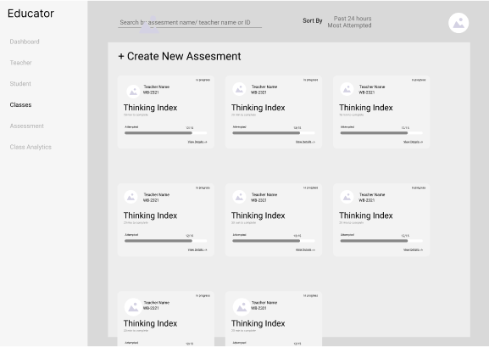
Task: Click teacher avatar in second bottom-row card
Action: click(x=242, y=307)
